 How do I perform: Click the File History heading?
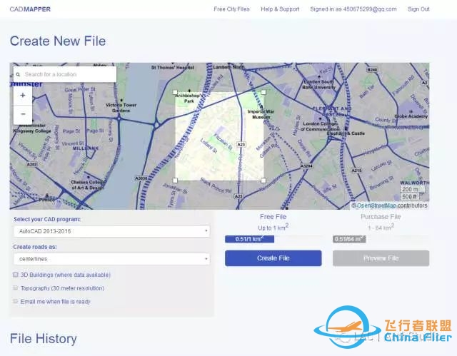click(x=44, y=339)
